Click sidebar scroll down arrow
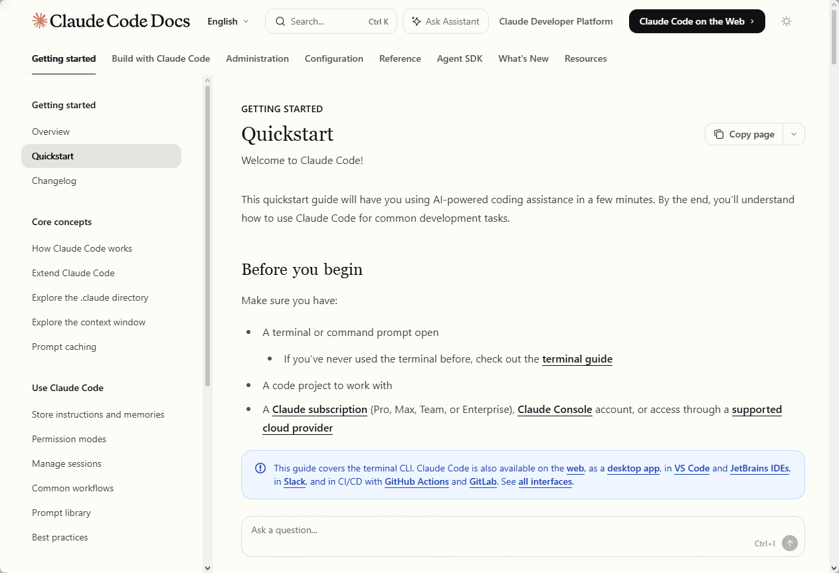Screen dimensions: 839x573 (207, 568)
